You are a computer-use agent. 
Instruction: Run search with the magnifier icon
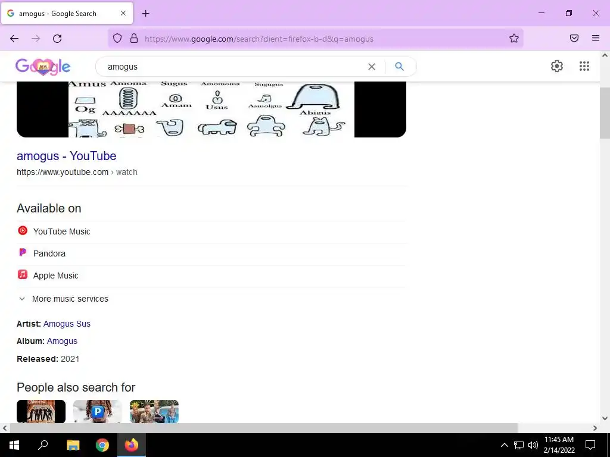(x=399, y=67)
